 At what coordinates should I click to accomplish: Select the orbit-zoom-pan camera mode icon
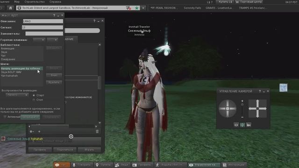click(x=242, y=125)
